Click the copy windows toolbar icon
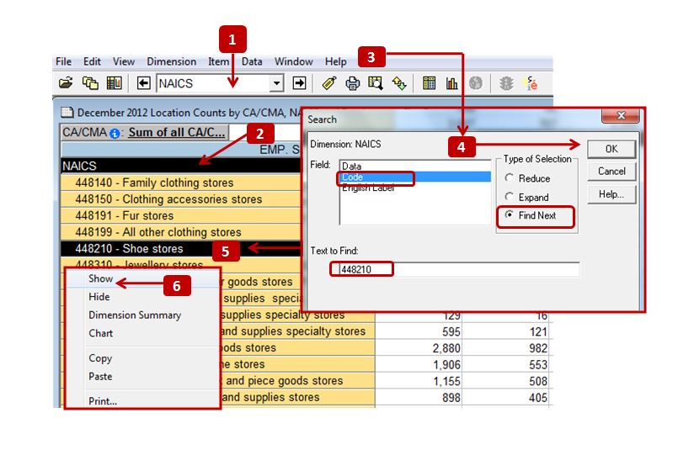This screenshot has height=450, width=678. [x=90, y=82]
